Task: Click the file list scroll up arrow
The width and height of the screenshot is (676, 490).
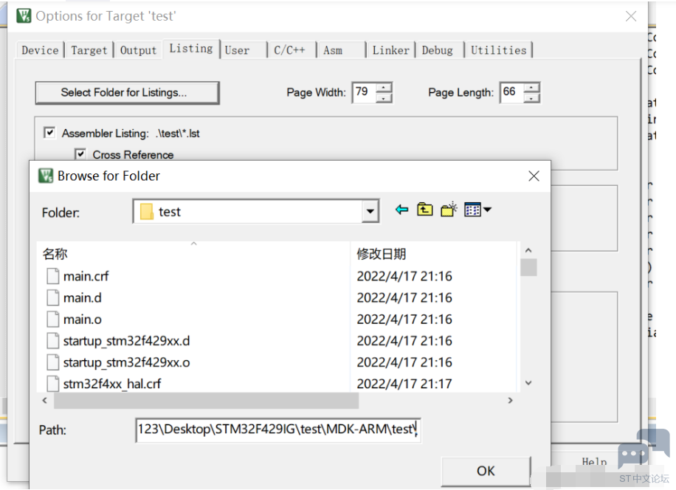Action: [528, 250]
